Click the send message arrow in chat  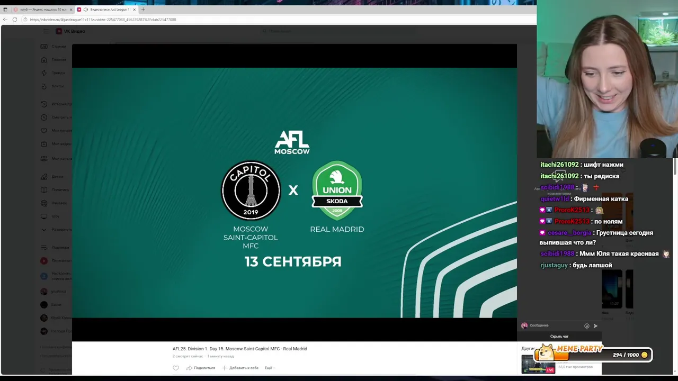click(x=595, y=326)
